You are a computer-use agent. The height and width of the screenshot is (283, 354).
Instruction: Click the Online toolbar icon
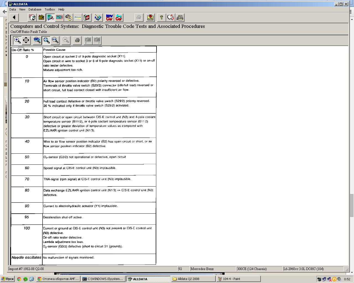(x=78, y=17)
